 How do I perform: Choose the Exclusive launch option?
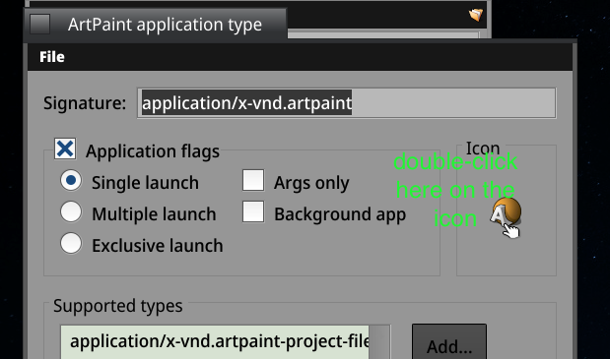(x=71, y=243)
